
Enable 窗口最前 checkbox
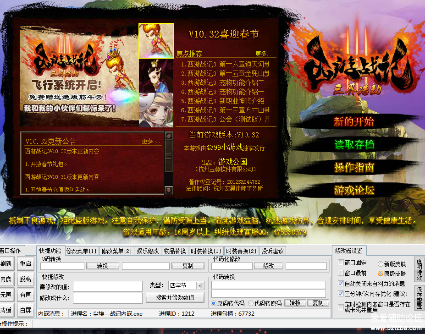click(341, 273)
